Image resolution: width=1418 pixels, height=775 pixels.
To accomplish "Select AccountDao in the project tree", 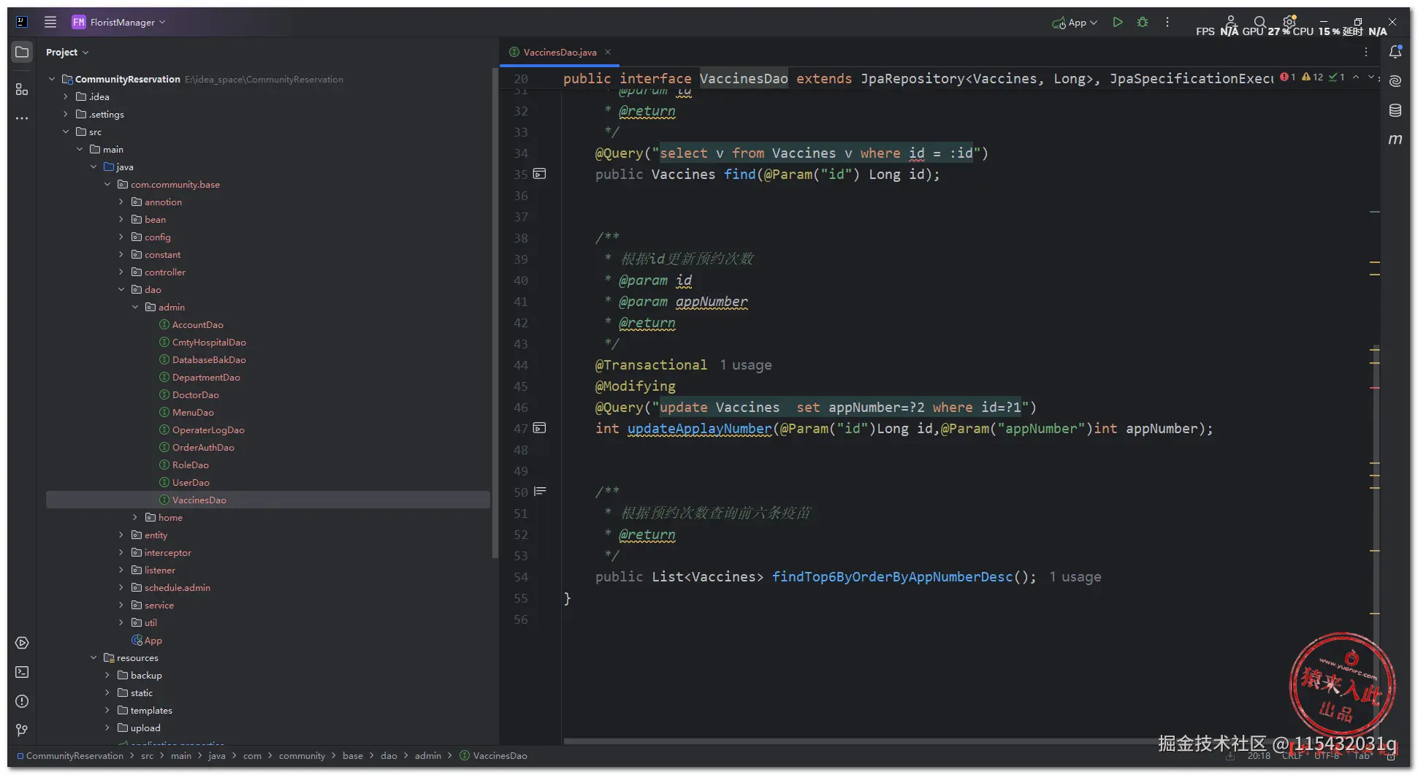I will point(197,324).
